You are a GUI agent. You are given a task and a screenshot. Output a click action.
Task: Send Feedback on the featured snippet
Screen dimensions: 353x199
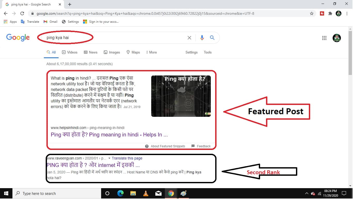pyautogui.click(x=201, y=146)
